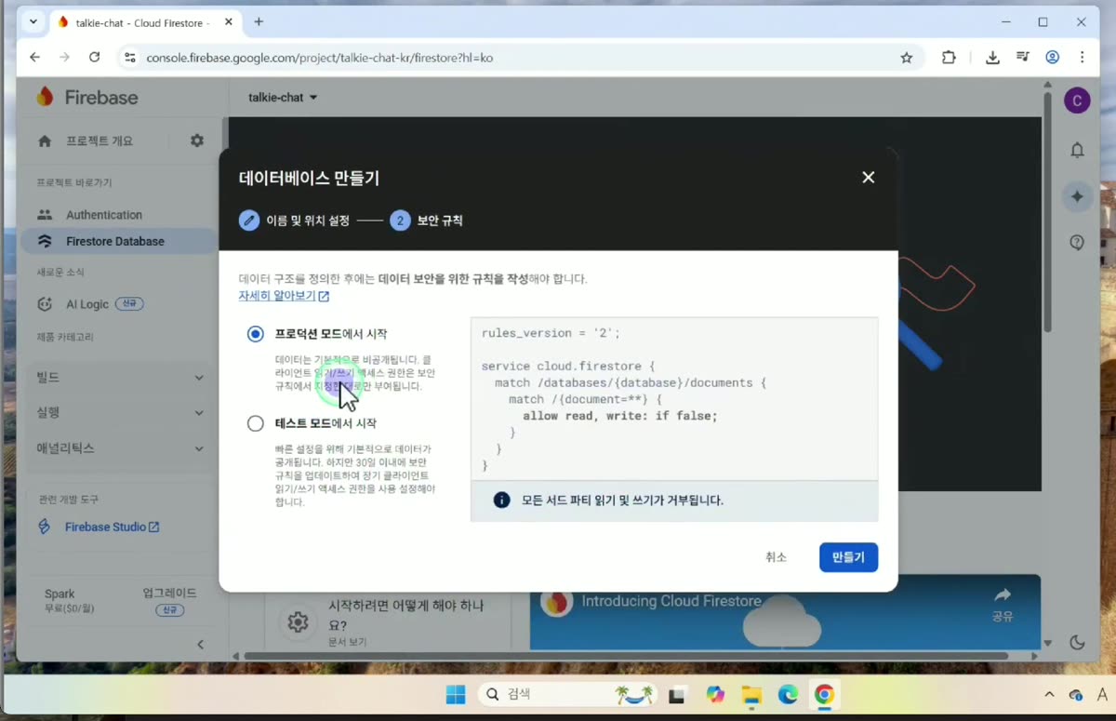The image size is (1116, 721).
Task: Click the account avatar C
Action: (x=1077, y=100)
